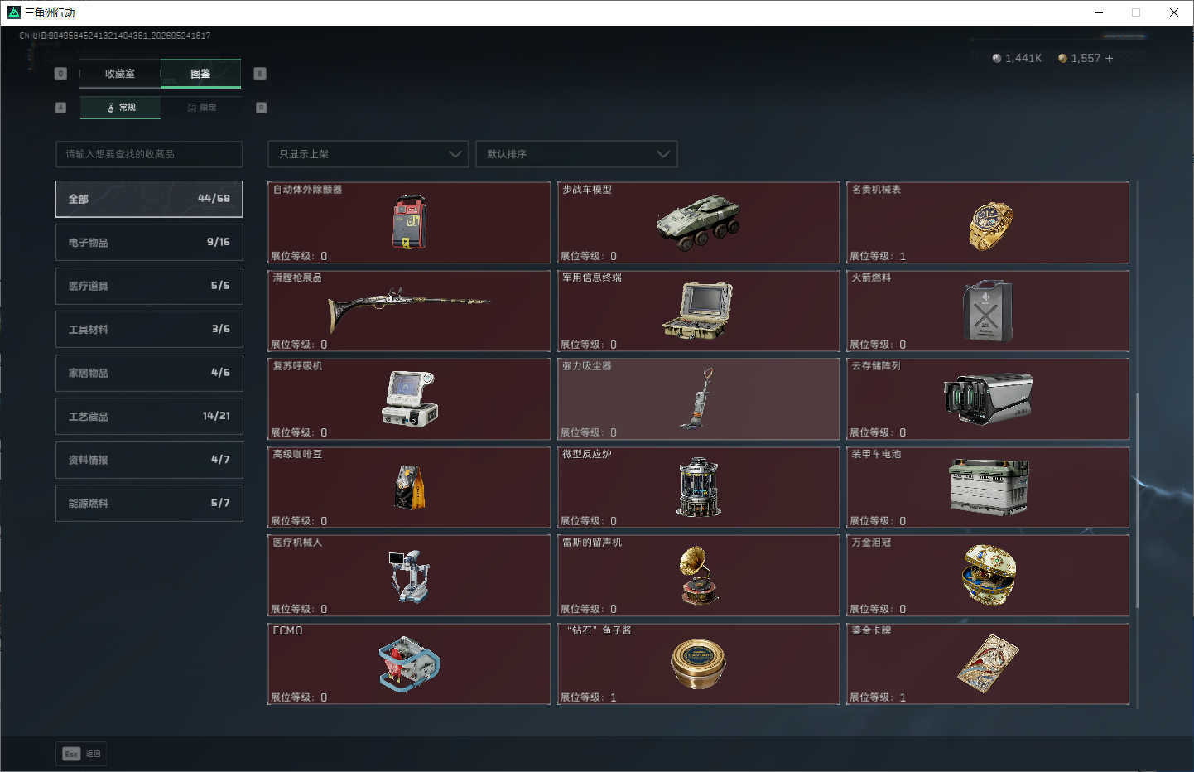Click the 返回 text beside Esc
The height and width of the screenshot is (772, 1194).
(93, 754)
